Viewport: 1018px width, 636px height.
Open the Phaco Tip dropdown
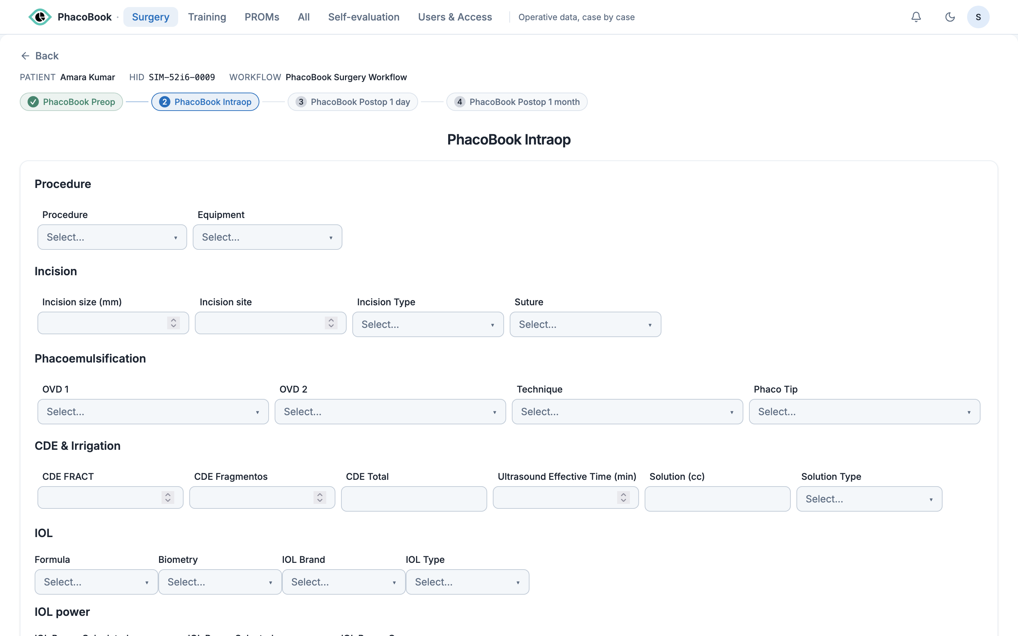click(865, 412)
